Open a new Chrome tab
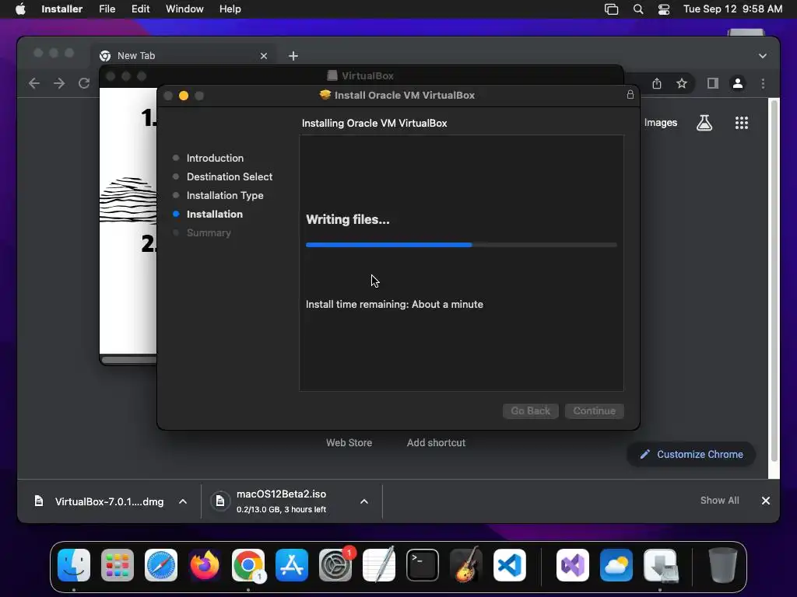This screenshot has height=597, width=797. 293,56
